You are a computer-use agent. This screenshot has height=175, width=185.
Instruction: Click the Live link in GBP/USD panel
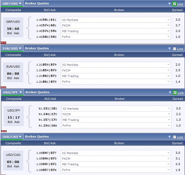[x=180, y=4]
